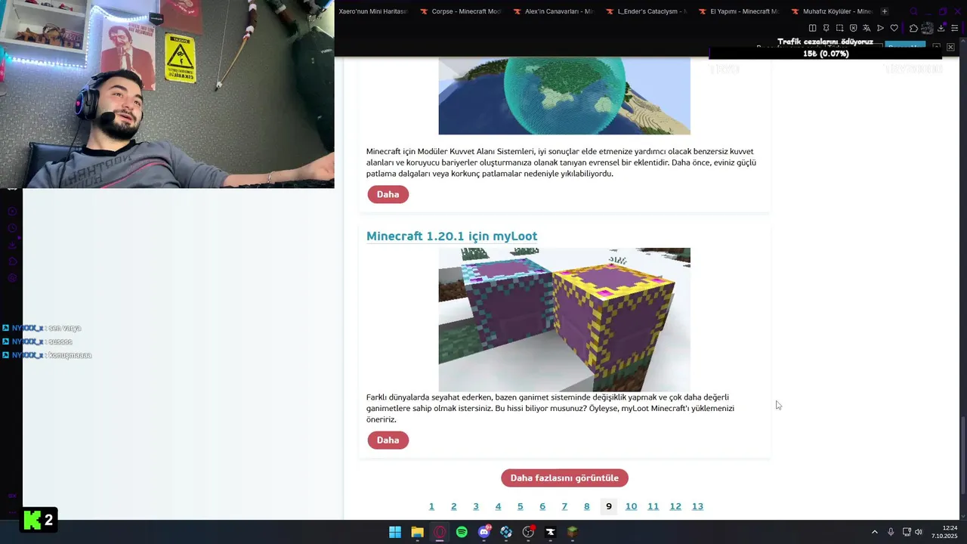
Task: Go to pagination page 8
Action: 586,506
